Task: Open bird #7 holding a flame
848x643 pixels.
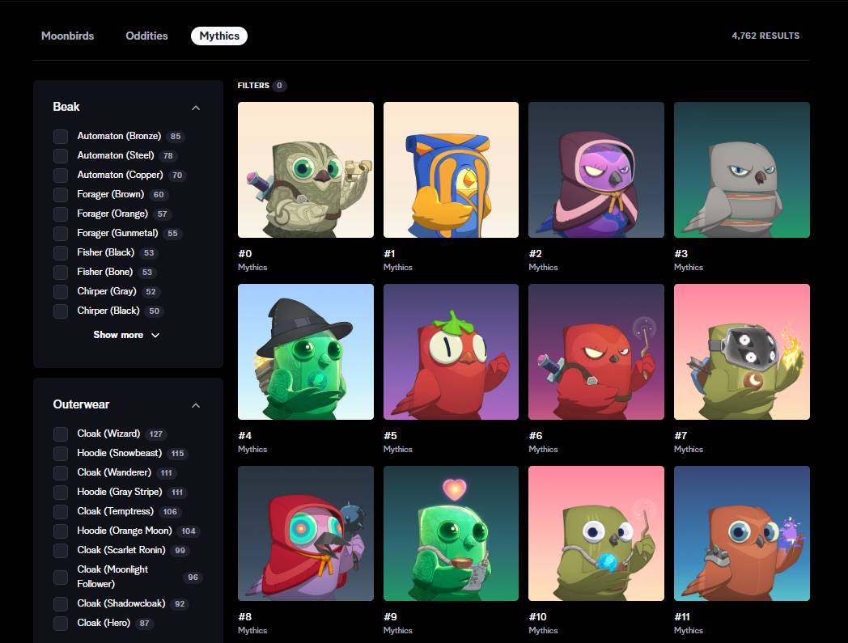Action: [x=741, y=352]
